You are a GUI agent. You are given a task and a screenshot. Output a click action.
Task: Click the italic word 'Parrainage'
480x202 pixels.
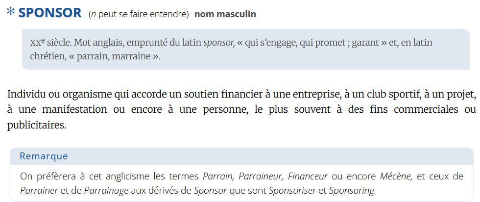tap(106, 190)
